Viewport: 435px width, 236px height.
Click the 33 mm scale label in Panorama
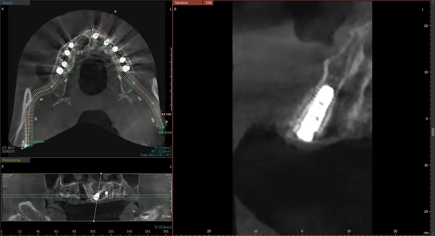[167, 216]
